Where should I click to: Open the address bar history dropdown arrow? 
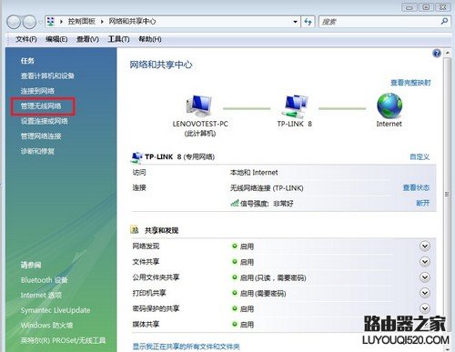tap(295, 22)
